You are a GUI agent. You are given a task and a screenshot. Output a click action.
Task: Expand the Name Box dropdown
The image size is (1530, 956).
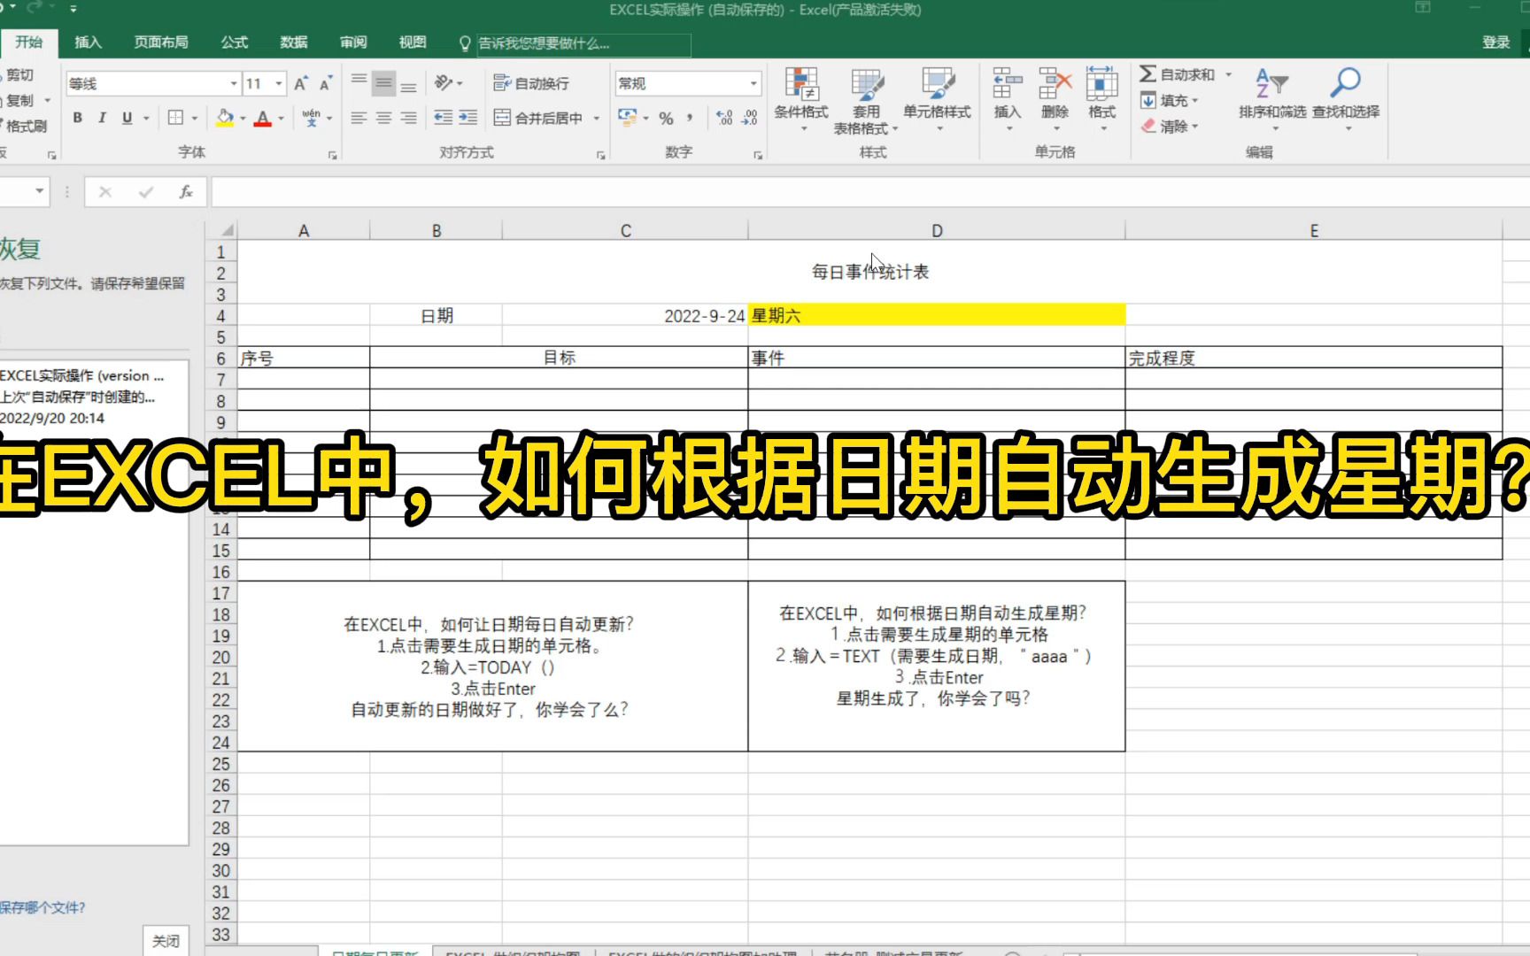[x=39, y=191]
